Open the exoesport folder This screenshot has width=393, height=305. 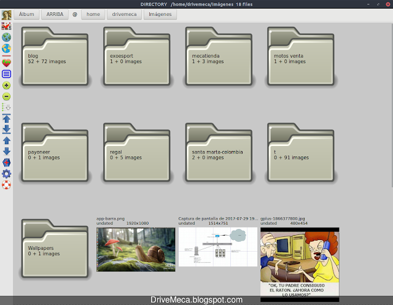tap(137, 56)
